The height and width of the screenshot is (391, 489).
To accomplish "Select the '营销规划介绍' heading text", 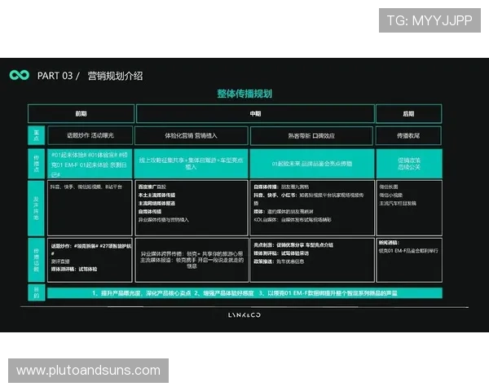I will click(115, 76).
